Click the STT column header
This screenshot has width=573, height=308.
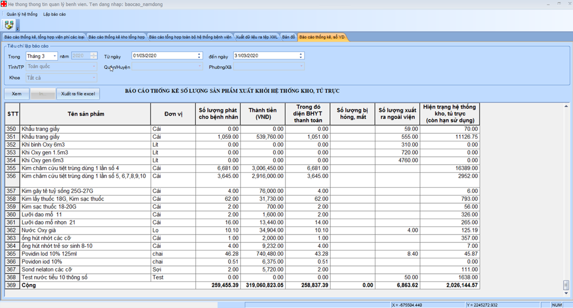(13, 114)
